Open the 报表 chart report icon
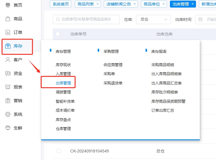Image resolution: width=216 pixels, height=160 pixels. 8,87
